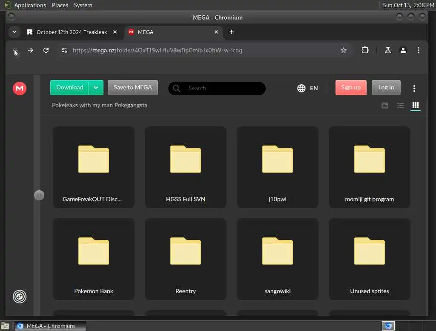Open the sangowiki folder
Viewport: 436px width, 331px height.
pyautogui.click(x=278, y=259)
